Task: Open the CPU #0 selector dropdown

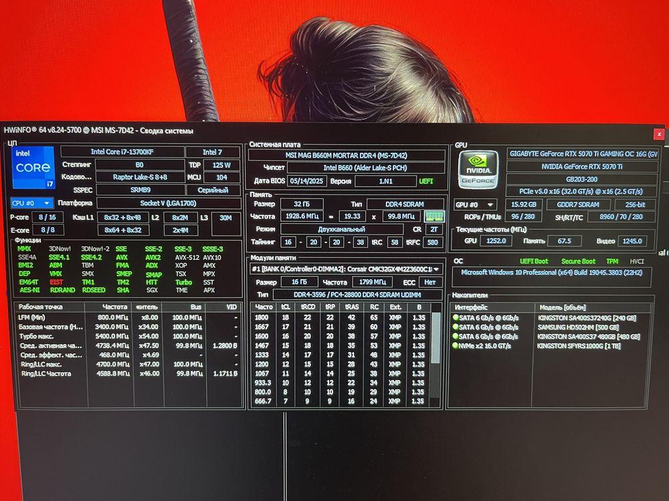Action: pos(31,203)
